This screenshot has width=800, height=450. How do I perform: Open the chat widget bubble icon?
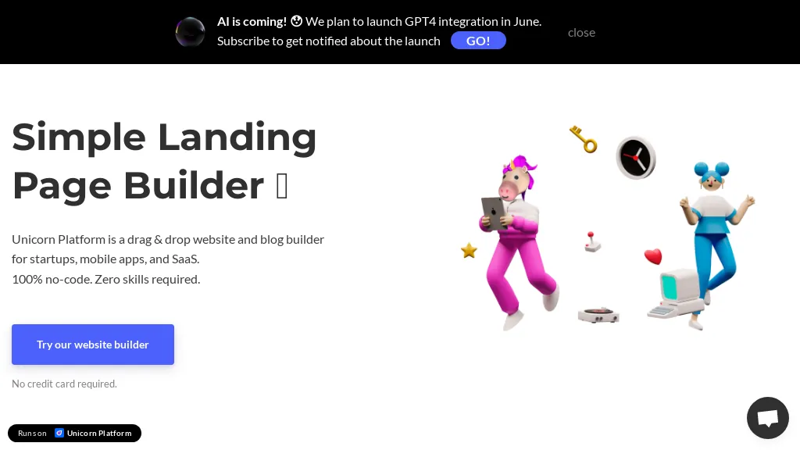tap(767, 417)
